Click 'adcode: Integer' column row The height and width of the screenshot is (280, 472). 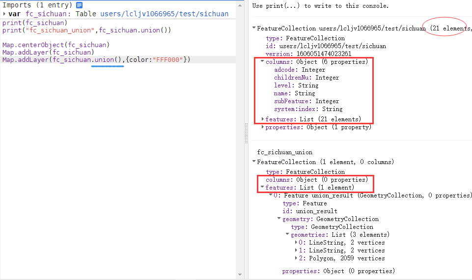300,70
